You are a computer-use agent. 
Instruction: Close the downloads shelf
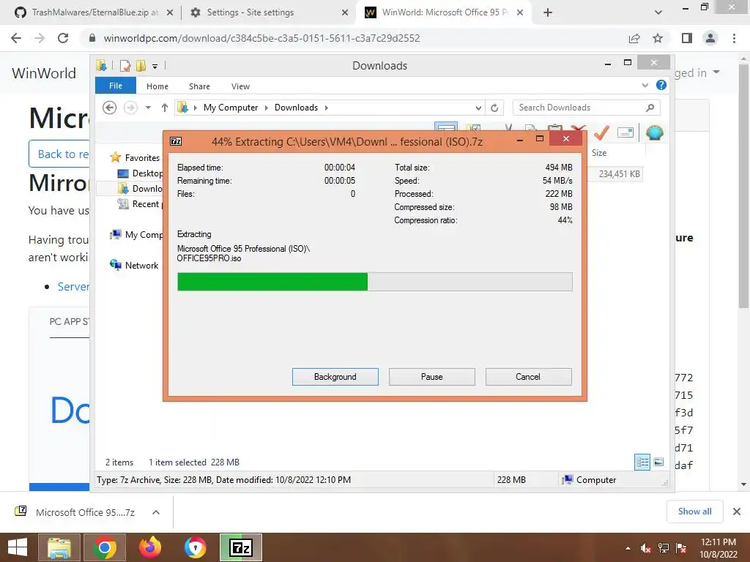pos(737,512)
